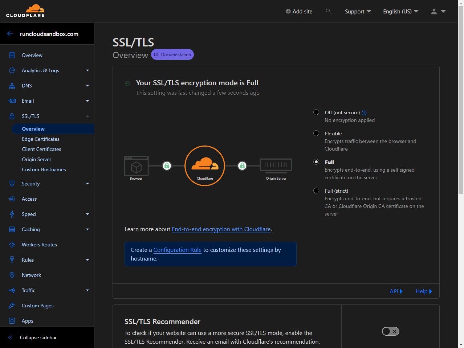Go to Workers Routes in sidebar
464x348 pixels.
pos(39,245)
